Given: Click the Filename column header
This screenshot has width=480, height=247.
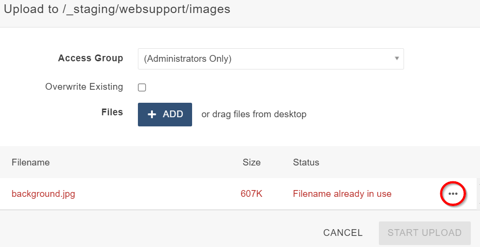Looking at the screenshot, I should click(30, 162).
